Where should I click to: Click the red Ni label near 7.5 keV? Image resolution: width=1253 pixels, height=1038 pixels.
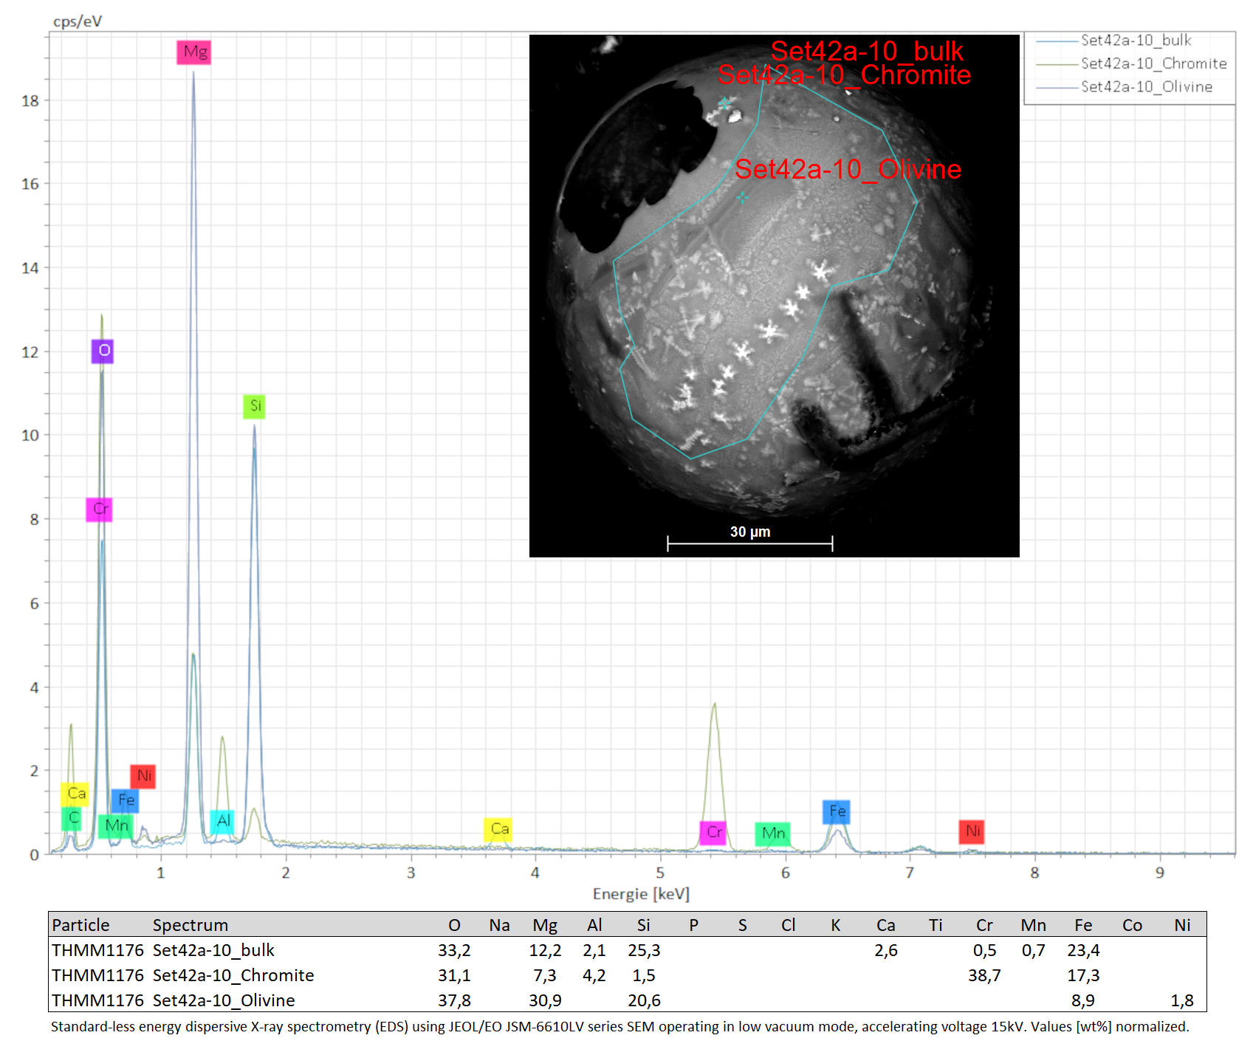pyautogui.click(x=971, y=831)
